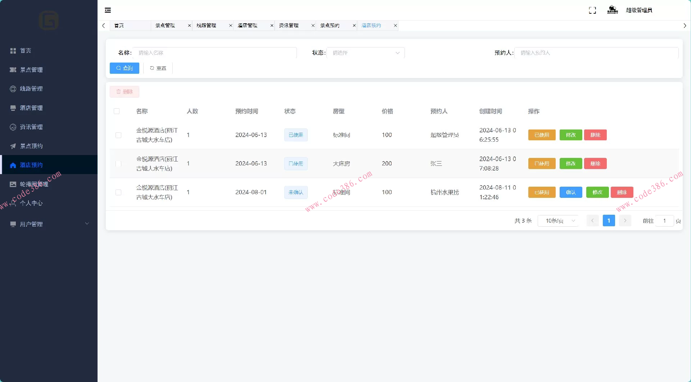Open the 10条/页 page size selector

coord(557,220)
